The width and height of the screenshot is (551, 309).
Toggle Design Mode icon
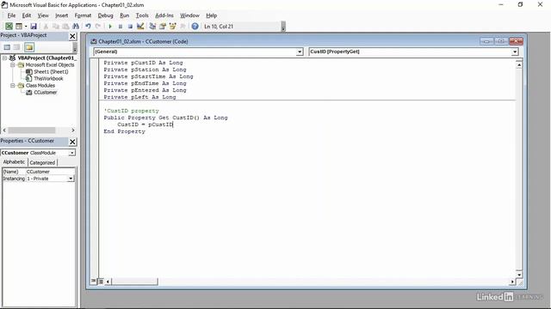pyautogui.click(x=140, y=27)
